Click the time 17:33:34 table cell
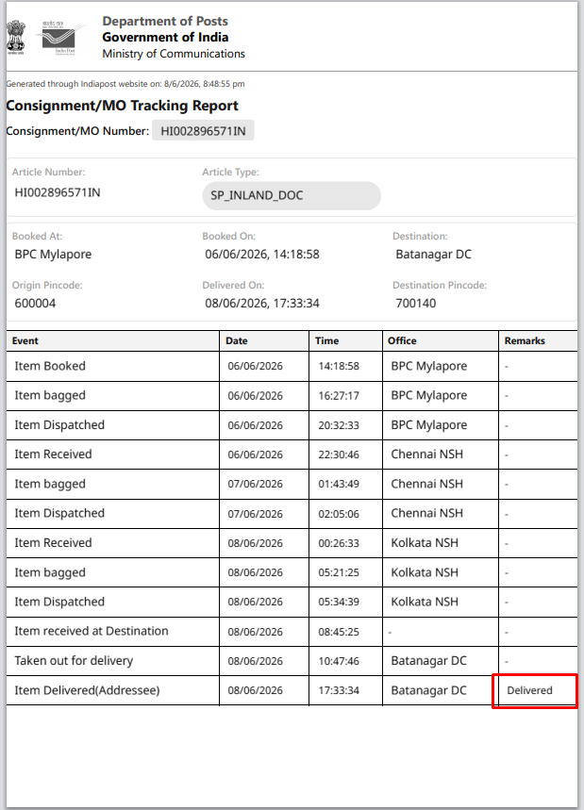 (x=345, y=690)
